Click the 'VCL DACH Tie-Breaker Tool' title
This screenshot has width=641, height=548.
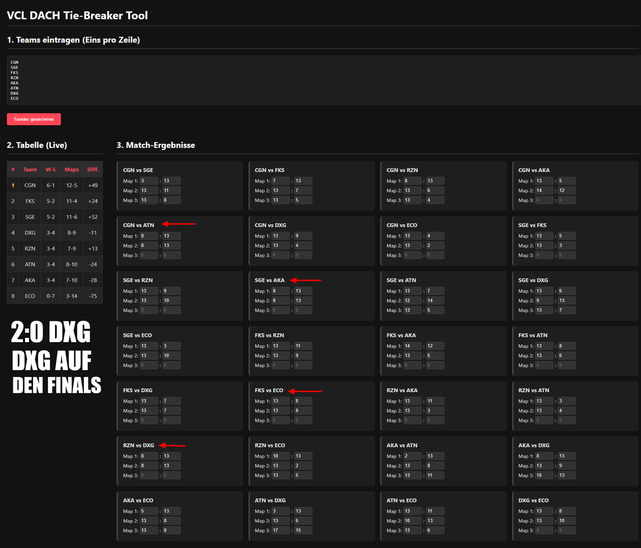coord(77,16)
